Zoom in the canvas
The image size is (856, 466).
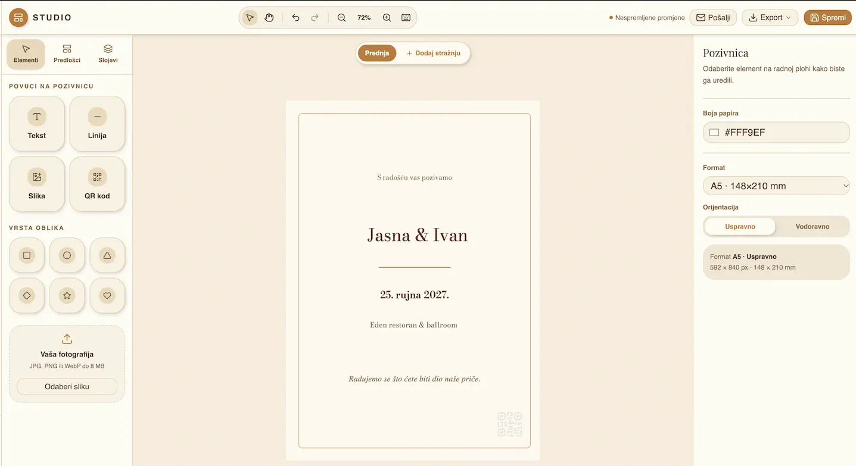point(387,18)
